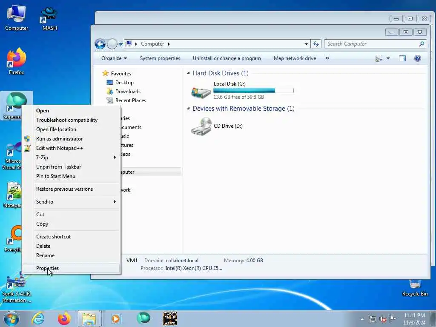Select the Everything desktop shortcut

tap(13, 238)
